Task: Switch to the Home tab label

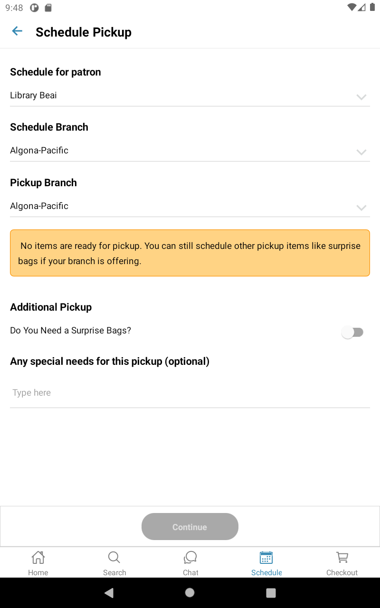Action: click(38, 572)
